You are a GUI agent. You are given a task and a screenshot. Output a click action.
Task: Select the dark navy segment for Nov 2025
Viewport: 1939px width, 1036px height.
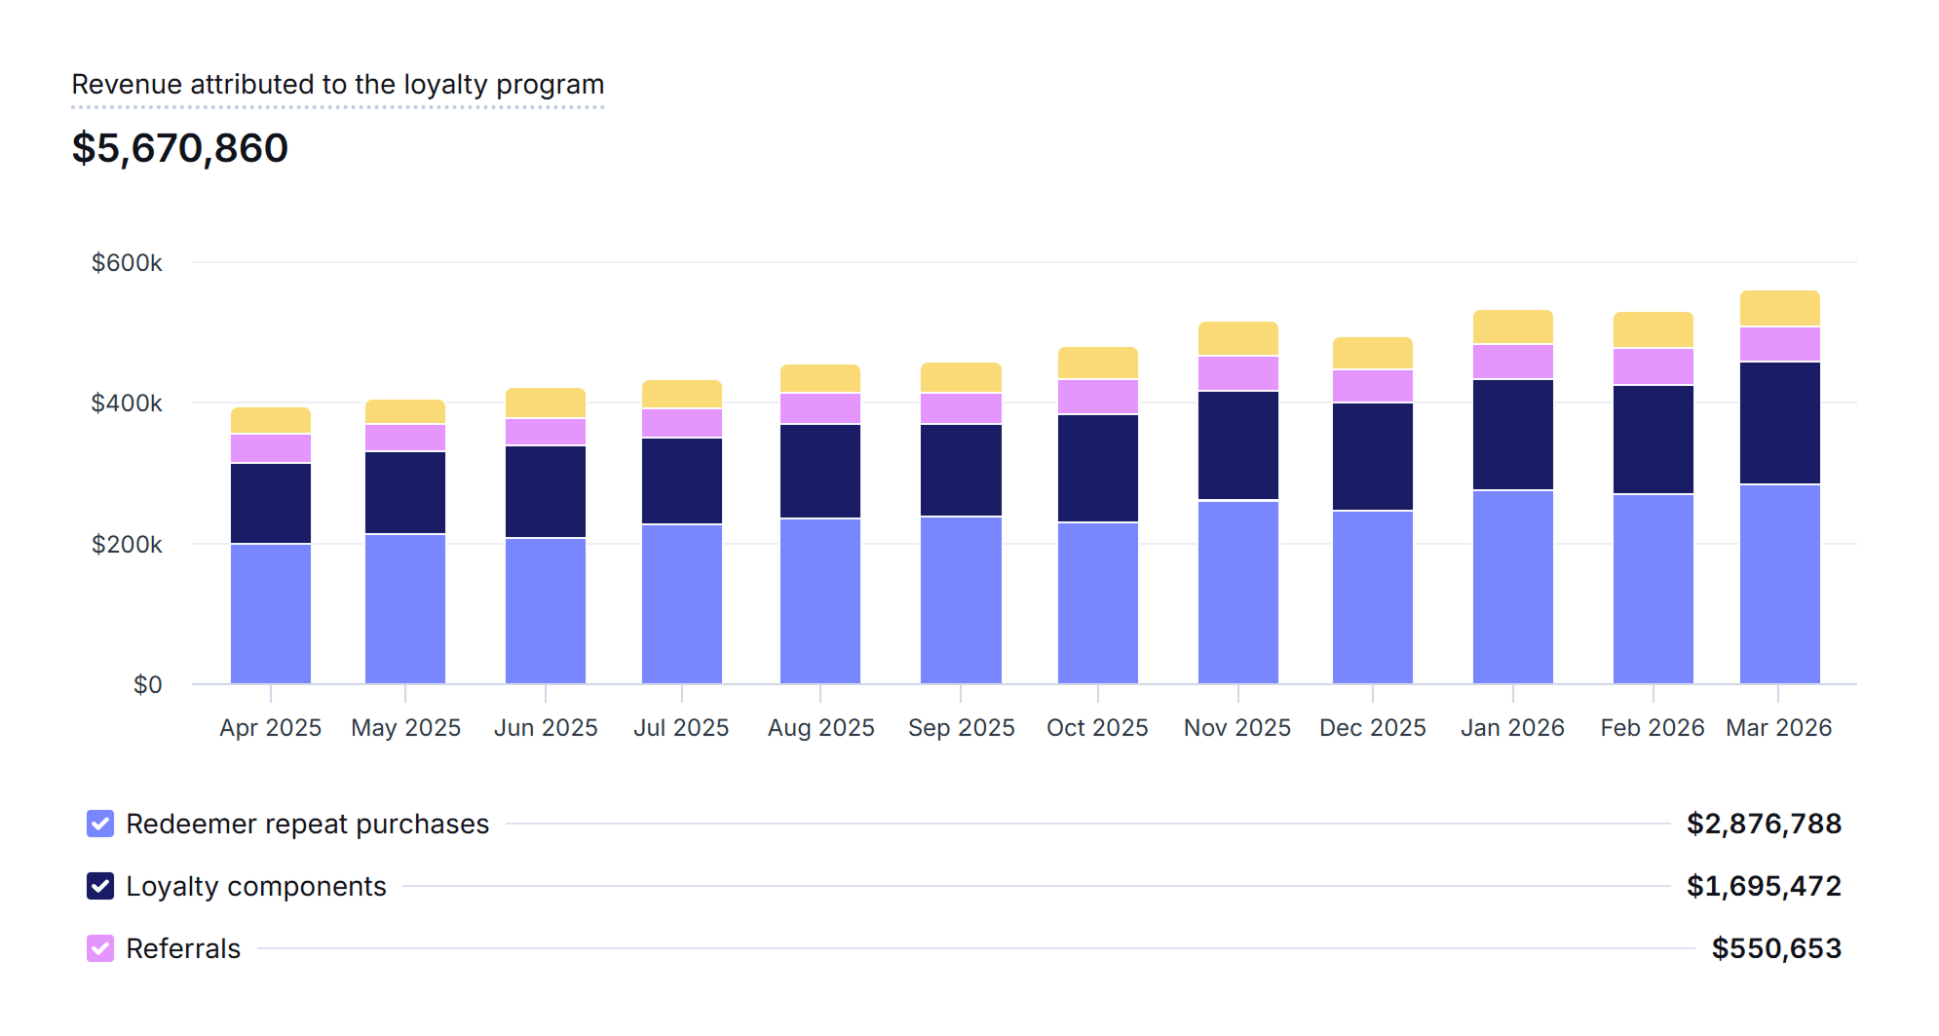(1237, 445)
